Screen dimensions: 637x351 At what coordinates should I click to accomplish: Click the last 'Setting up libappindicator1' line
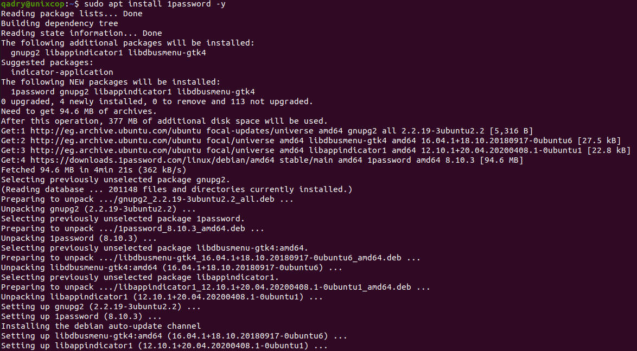[x=164, y=346]
